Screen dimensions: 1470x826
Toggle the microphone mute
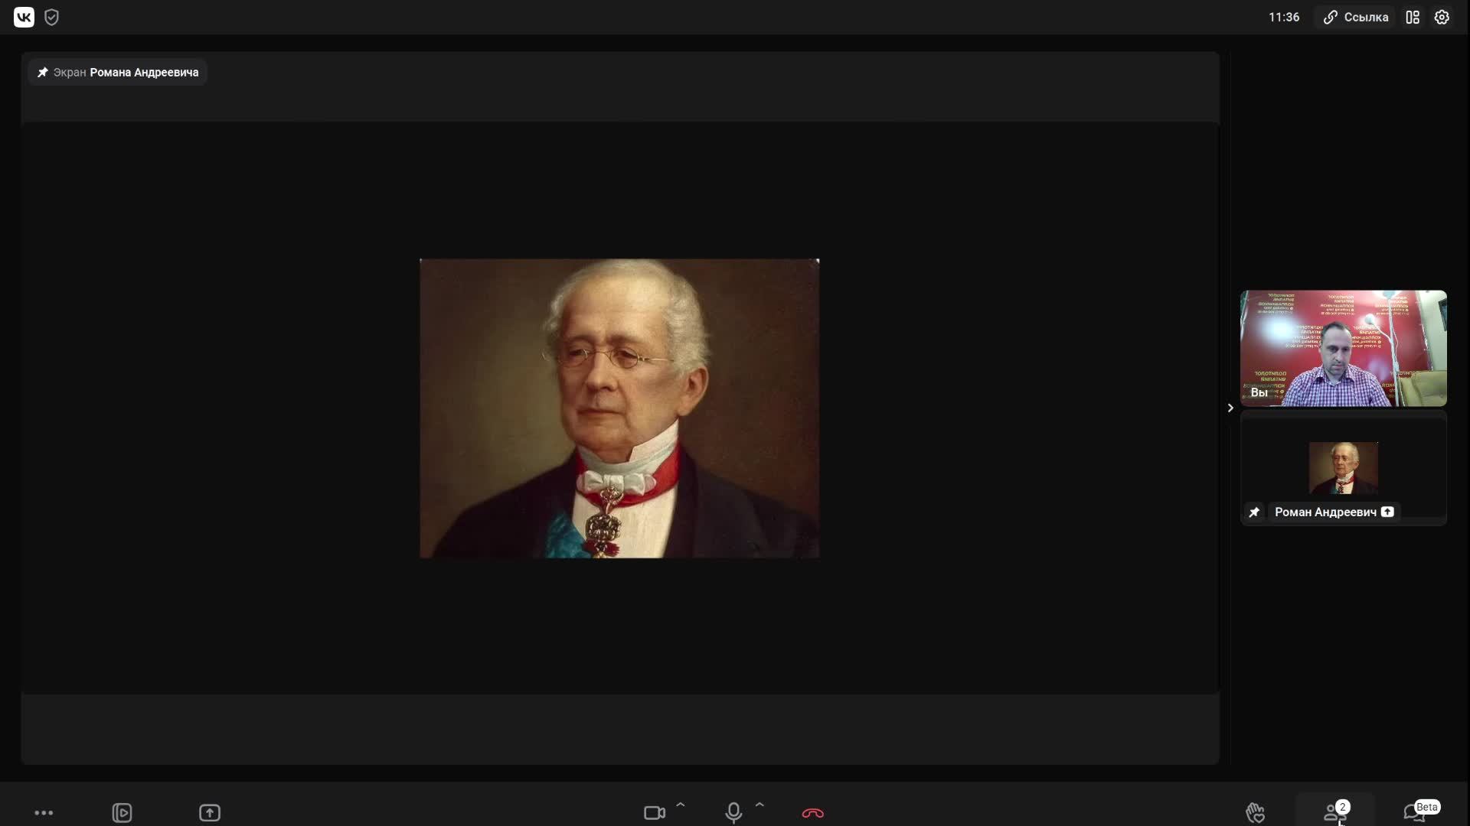(x=733, y=812)
